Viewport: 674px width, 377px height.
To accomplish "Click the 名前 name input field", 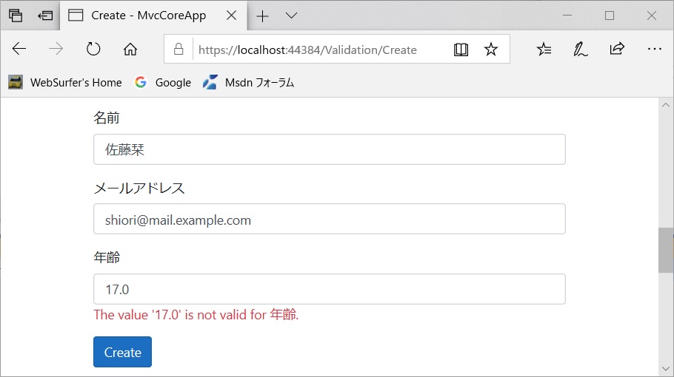I will click(330, 149).
